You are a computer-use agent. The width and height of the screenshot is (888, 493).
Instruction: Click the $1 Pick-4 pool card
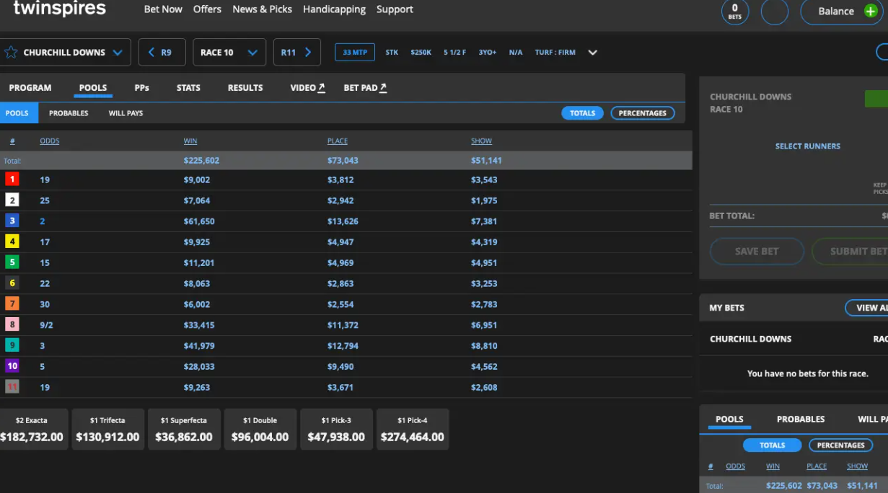[413, 430]
